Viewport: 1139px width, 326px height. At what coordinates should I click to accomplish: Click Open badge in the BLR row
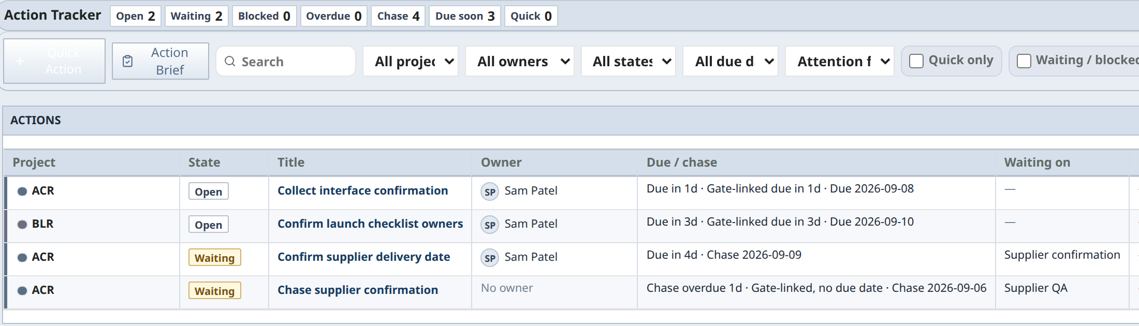tap(208, 225)
